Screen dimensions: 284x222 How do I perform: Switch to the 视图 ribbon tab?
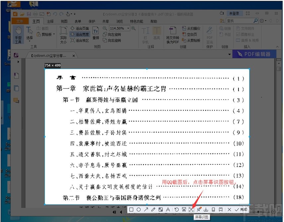tap(64, 21)
